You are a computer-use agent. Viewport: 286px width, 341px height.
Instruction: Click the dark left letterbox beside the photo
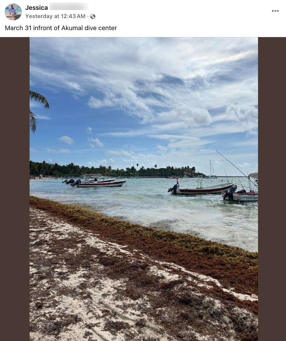click(15, 189)
